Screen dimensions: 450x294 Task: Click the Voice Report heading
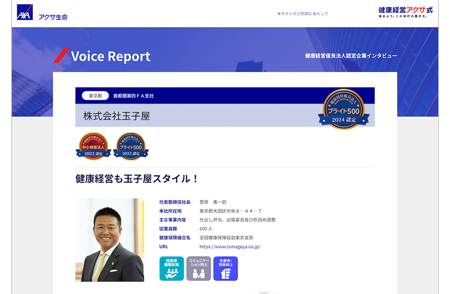111,56
